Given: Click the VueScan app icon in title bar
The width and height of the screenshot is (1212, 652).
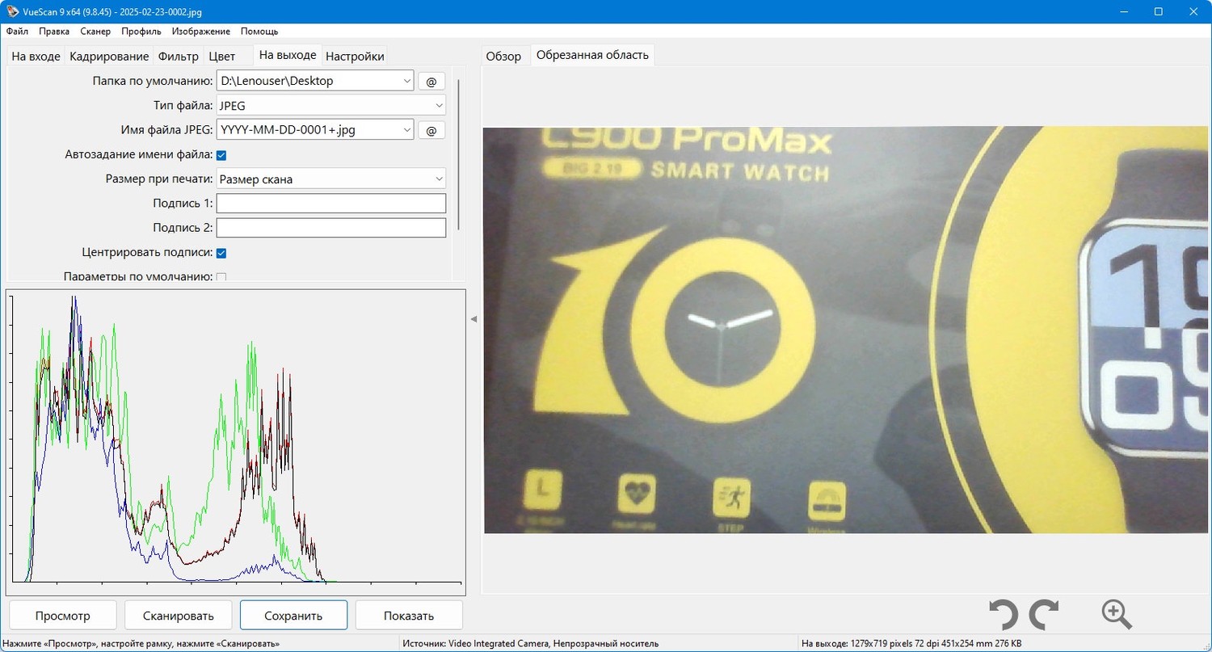Looking at the screenshot, I should click(x=12, y=11).
